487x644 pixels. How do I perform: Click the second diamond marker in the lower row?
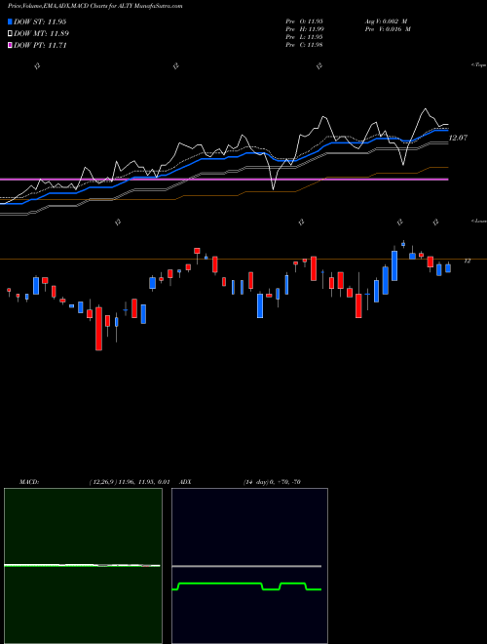(x=301, y=222)
